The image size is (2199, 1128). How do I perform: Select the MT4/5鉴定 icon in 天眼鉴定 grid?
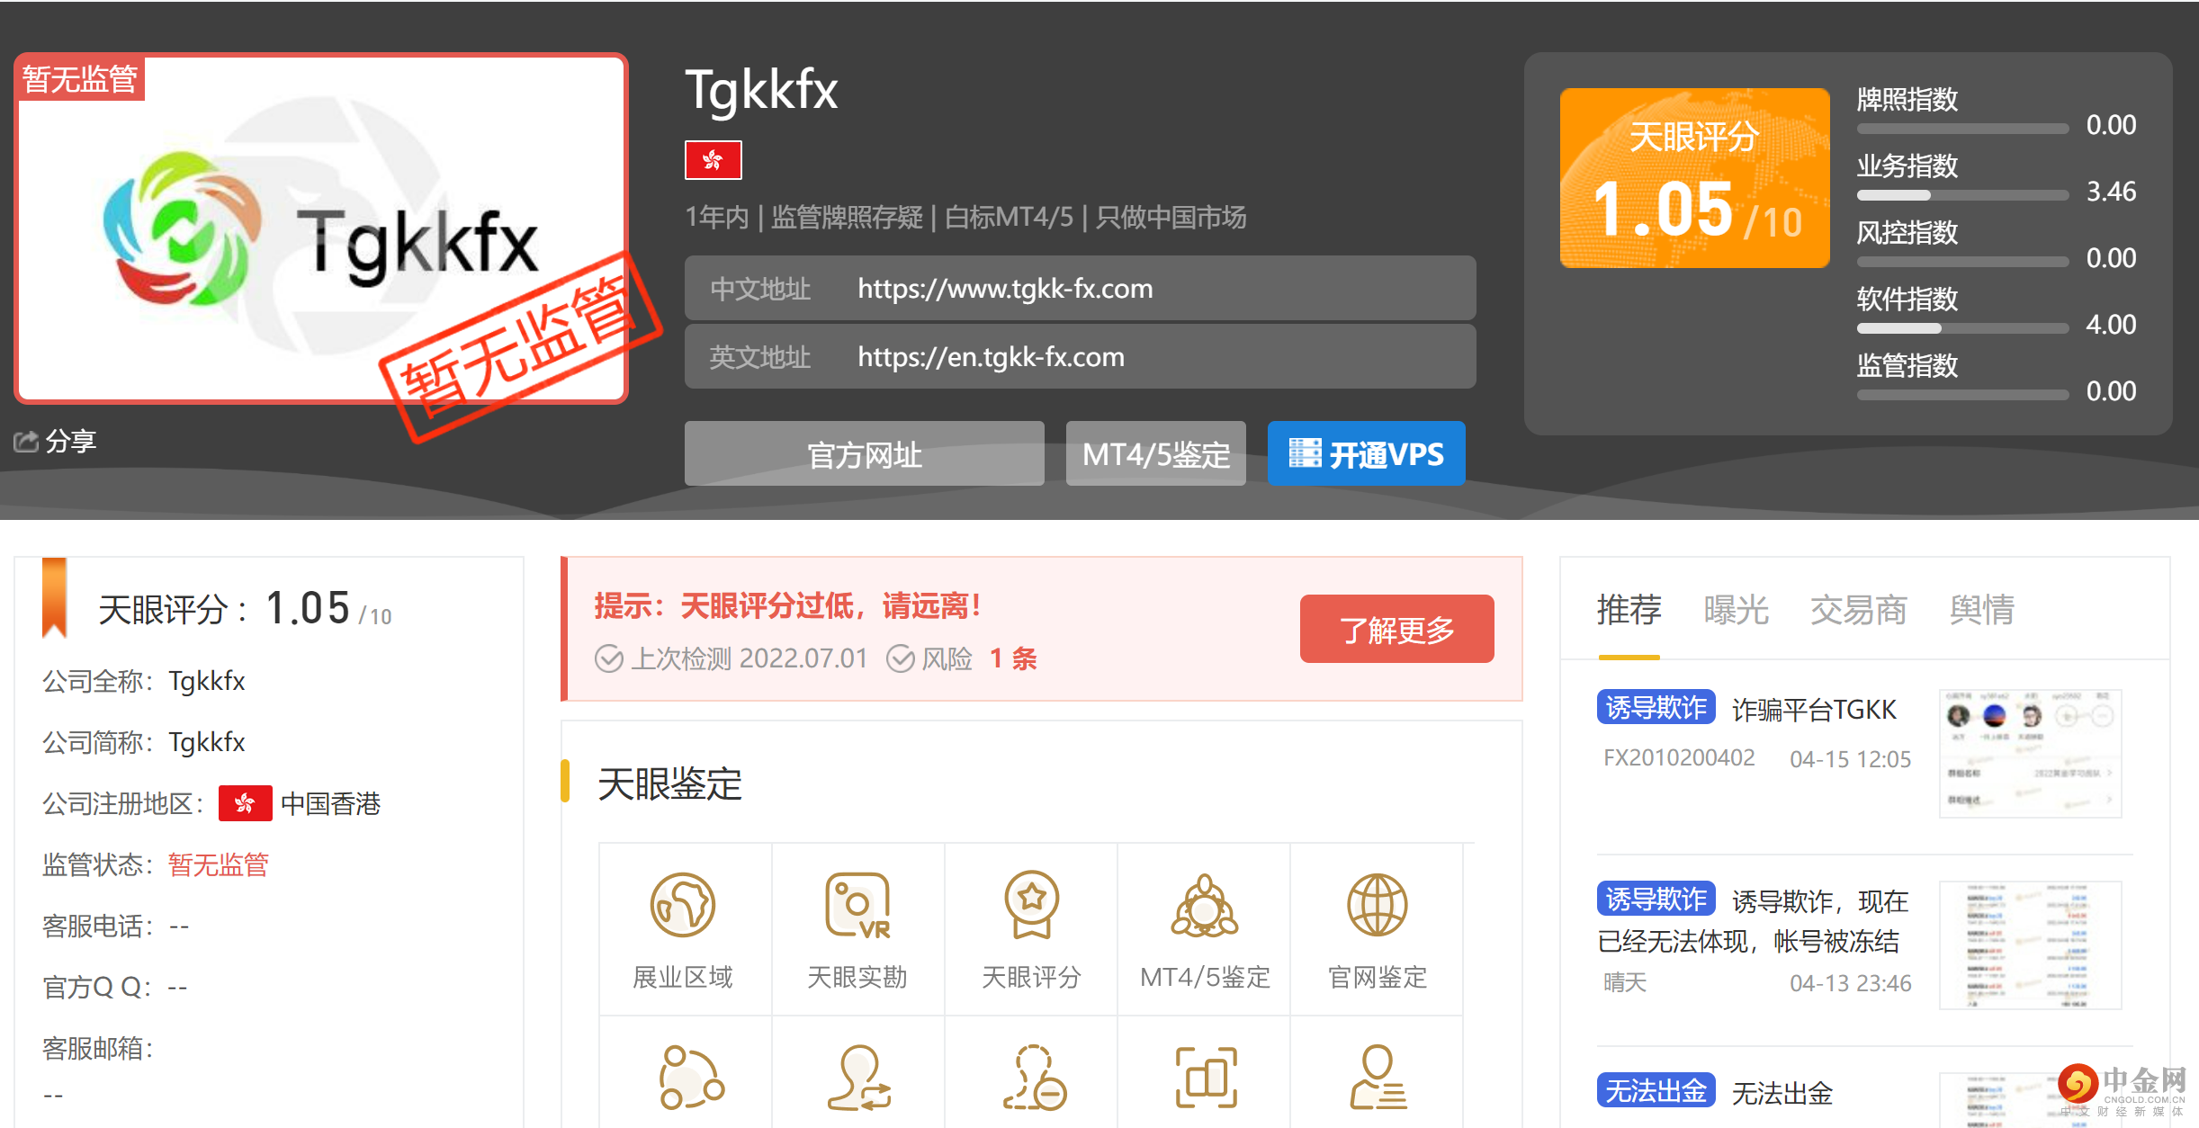1204,909
